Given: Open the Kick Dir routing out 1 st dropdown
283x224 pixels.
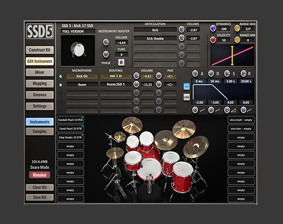Looking at the screenshot, I should coord(116,76).
